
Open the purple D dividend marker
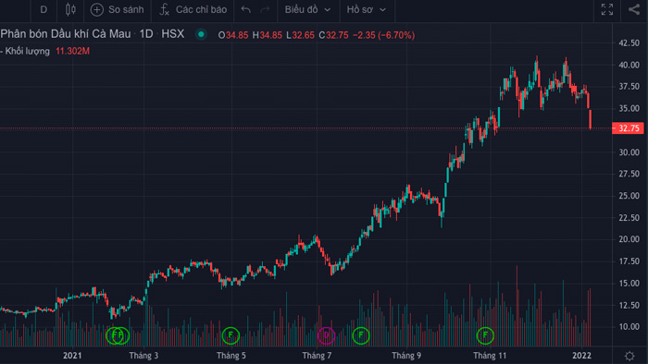point(326,335)
